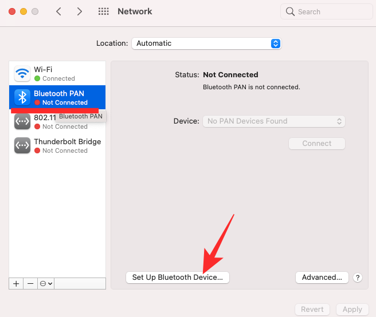
Task: Click the Network window title
Action: (135, 11)
